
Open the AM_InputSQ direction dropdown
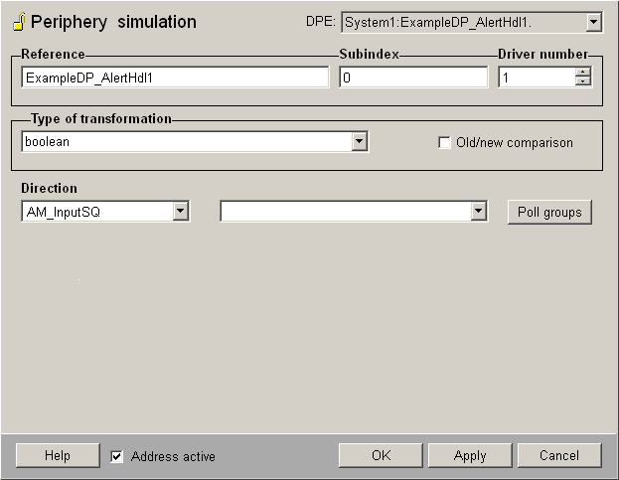click(x=180, y=211)
